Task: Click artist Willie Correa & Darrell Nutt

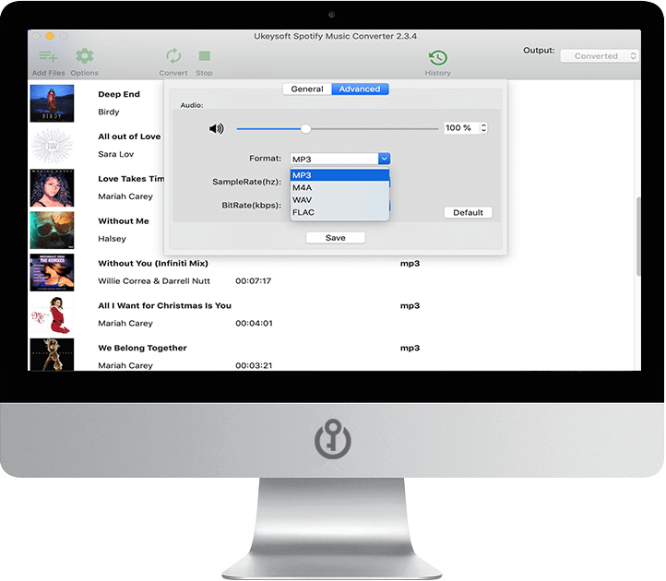Action: tap(154, 281)
